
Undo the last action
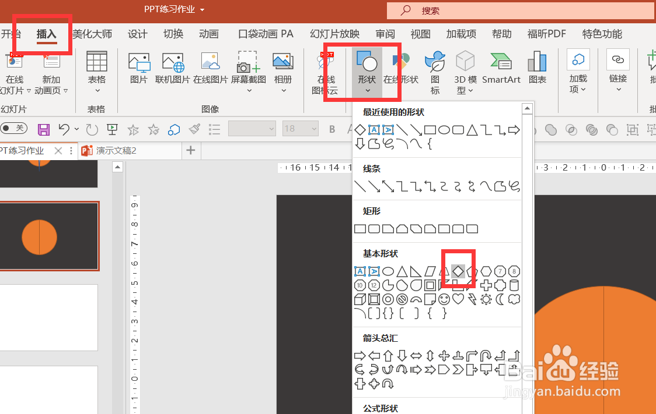click(x=64, y=129)
